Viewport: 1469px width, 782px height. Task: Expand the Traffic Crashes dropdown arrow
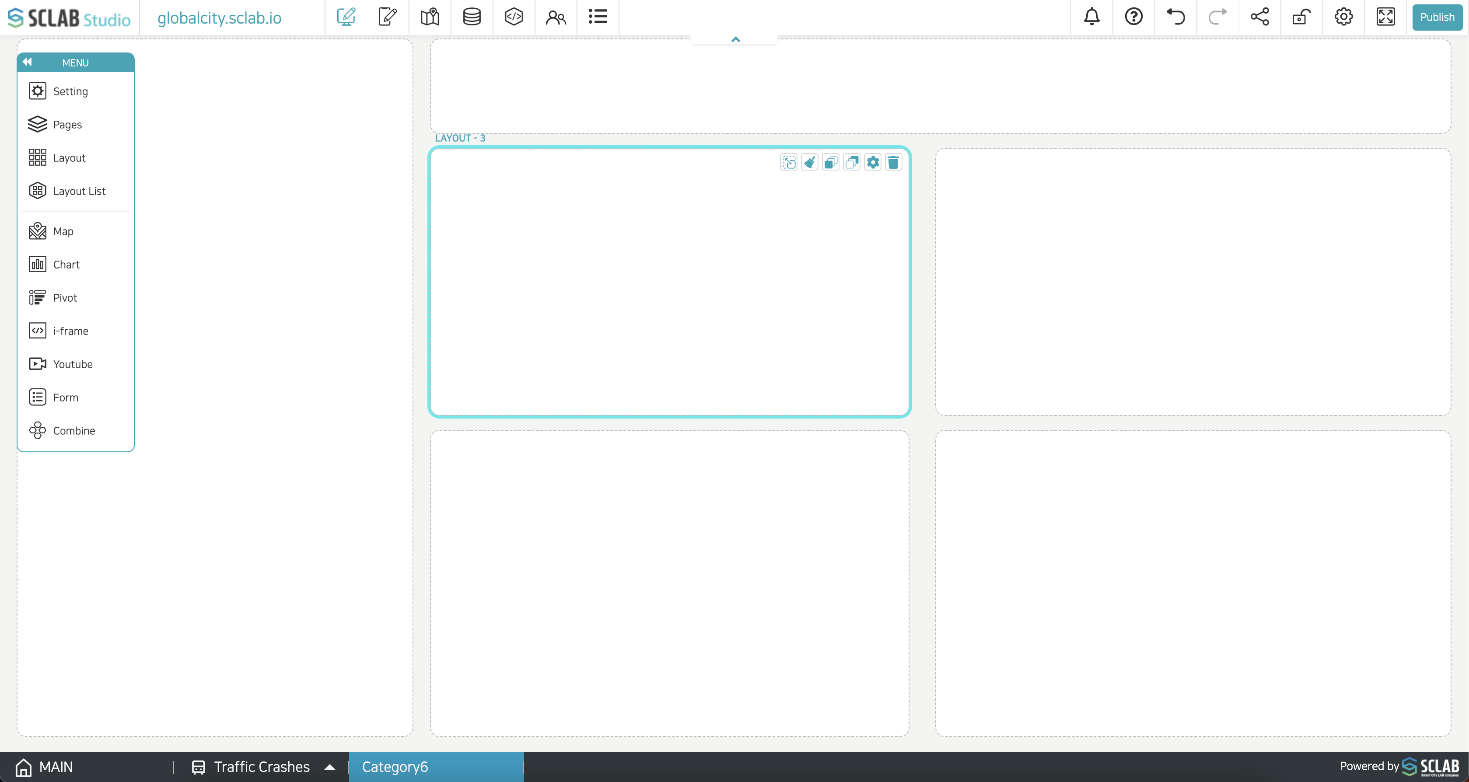pos(329,767)
